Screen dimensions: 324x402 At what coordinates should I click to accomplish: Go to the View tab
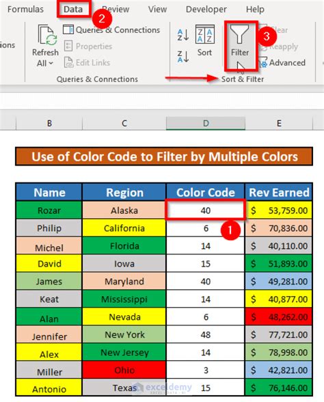157,10
